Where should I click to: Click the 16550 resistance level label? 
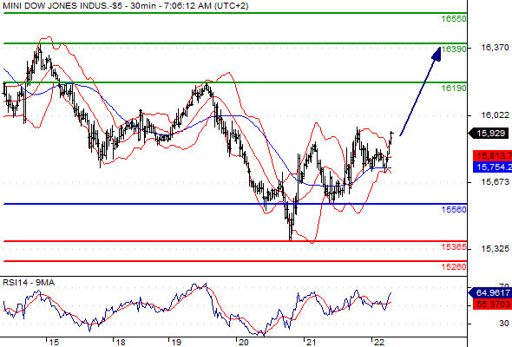454,19
